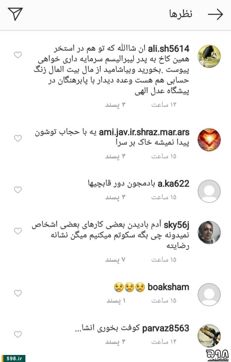Screen dimensions: 231x362
Task: Open ali.sh5614's gold profile picture
Action: [209, 56]
